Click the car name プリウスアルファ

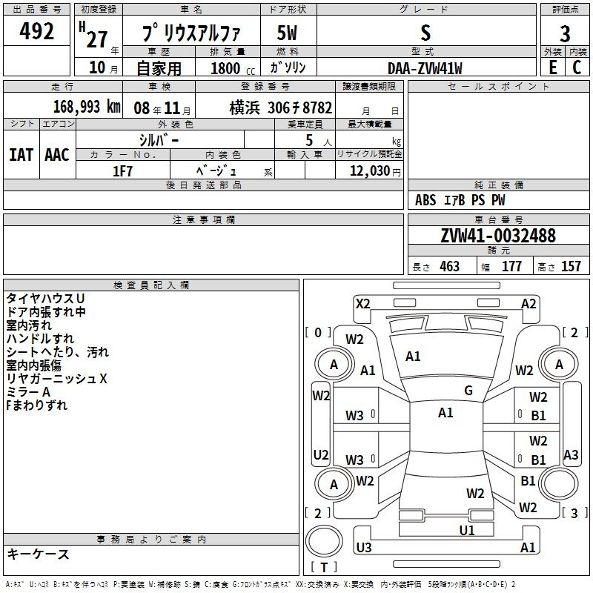pos(191,33)
